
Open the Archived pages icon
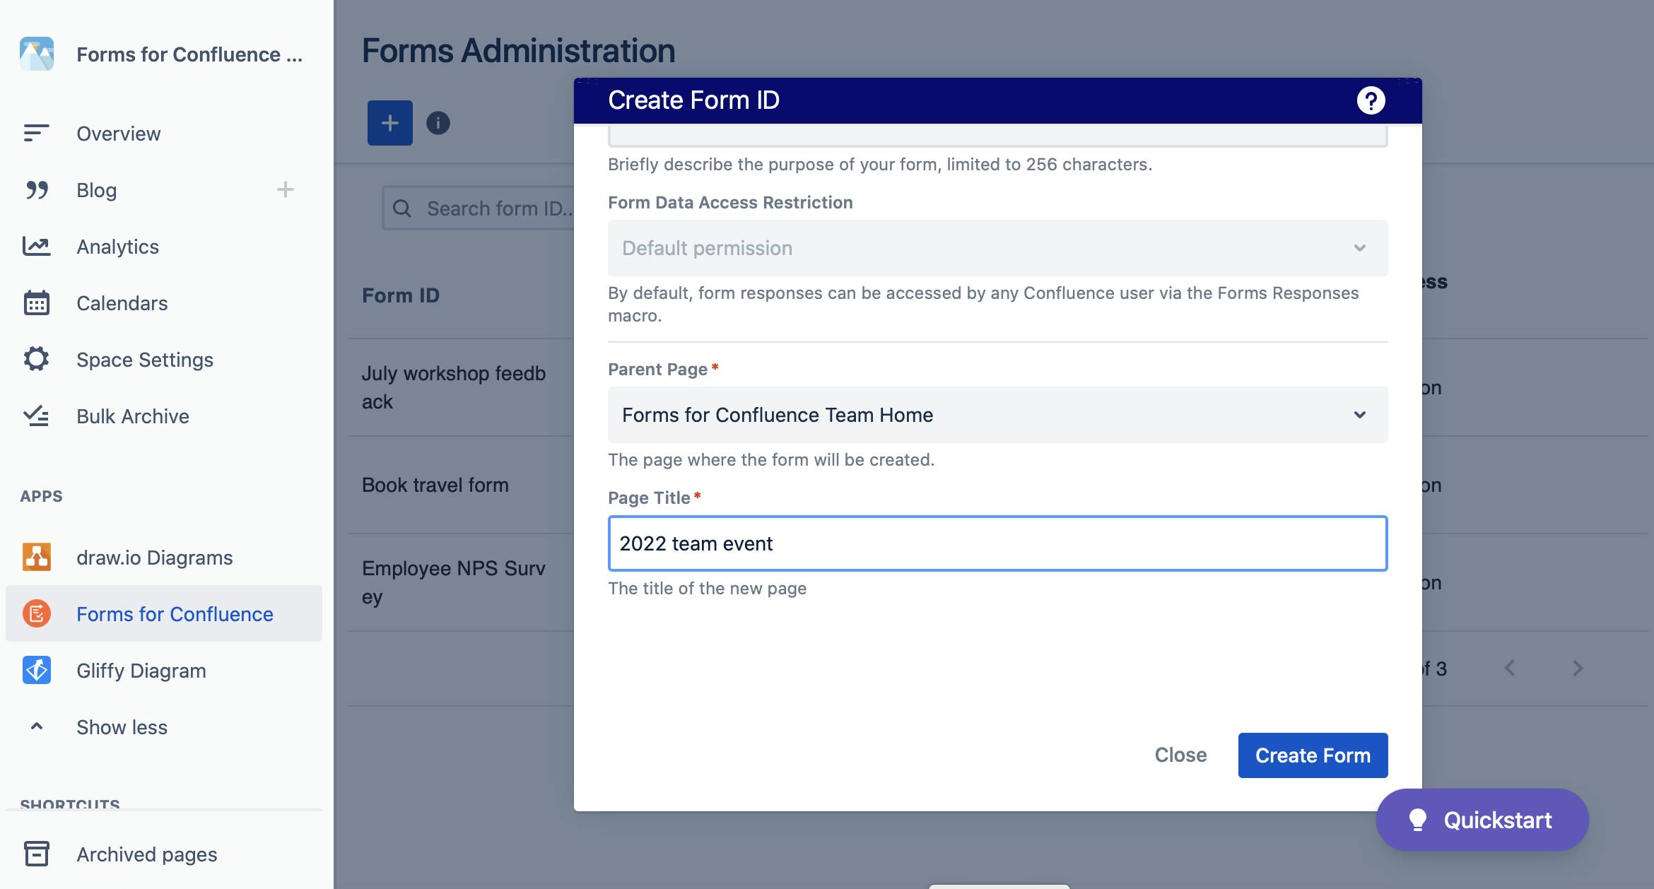click(36, 854)
